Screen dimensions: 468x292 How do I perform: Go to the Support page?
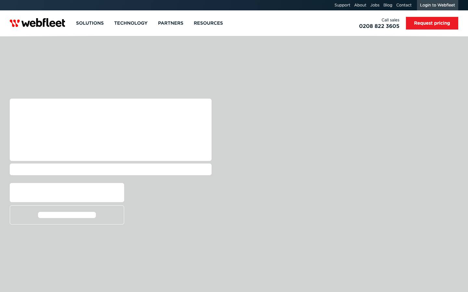[342, 5]
